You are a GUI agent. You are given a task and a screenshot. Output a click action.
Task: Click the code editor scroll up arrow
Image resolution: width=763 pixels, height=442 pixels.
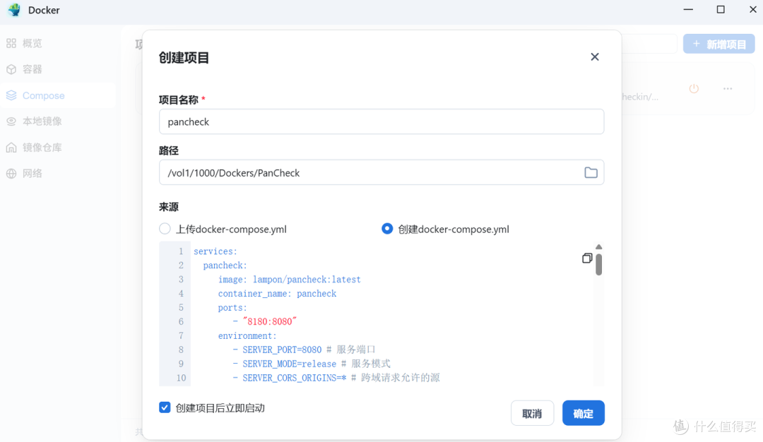(x=599, y=247)
